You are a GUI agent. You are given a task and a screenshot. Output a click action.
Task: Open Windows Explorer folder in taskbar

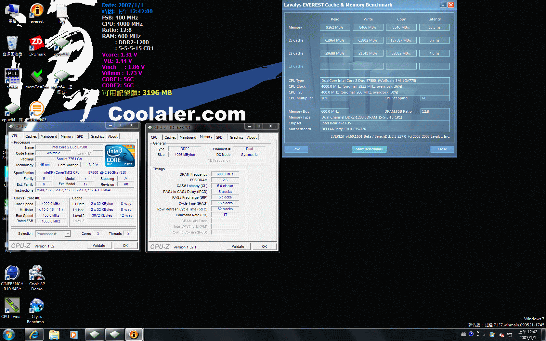coord(54,335)
